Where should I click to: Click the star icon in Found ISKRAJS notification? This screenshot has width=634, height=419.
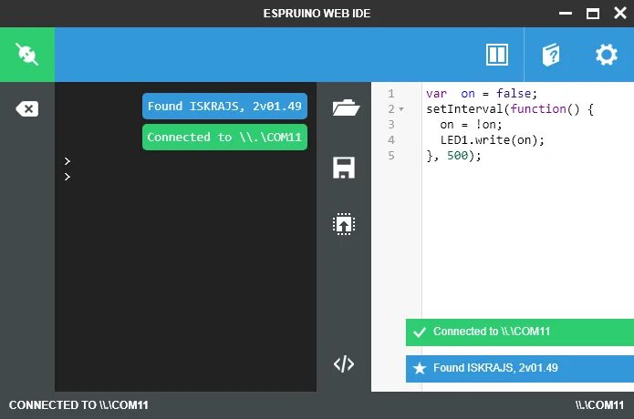420,368
